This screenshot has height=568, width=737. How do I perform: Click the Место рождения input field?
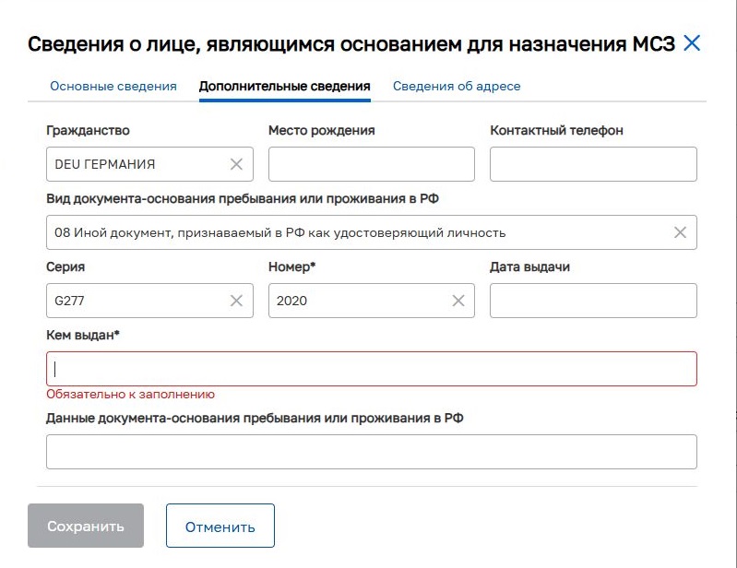tap(371, 164)
